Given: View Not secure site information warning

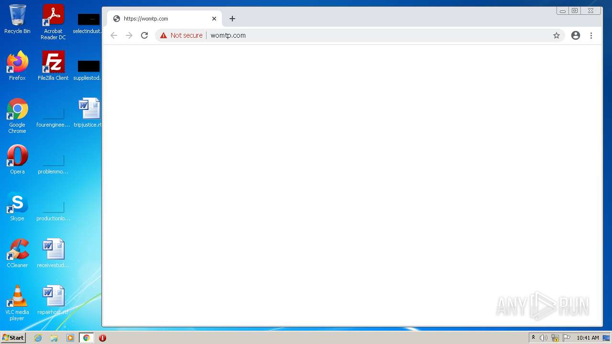Looking at the screenshot, I should 181,35.
